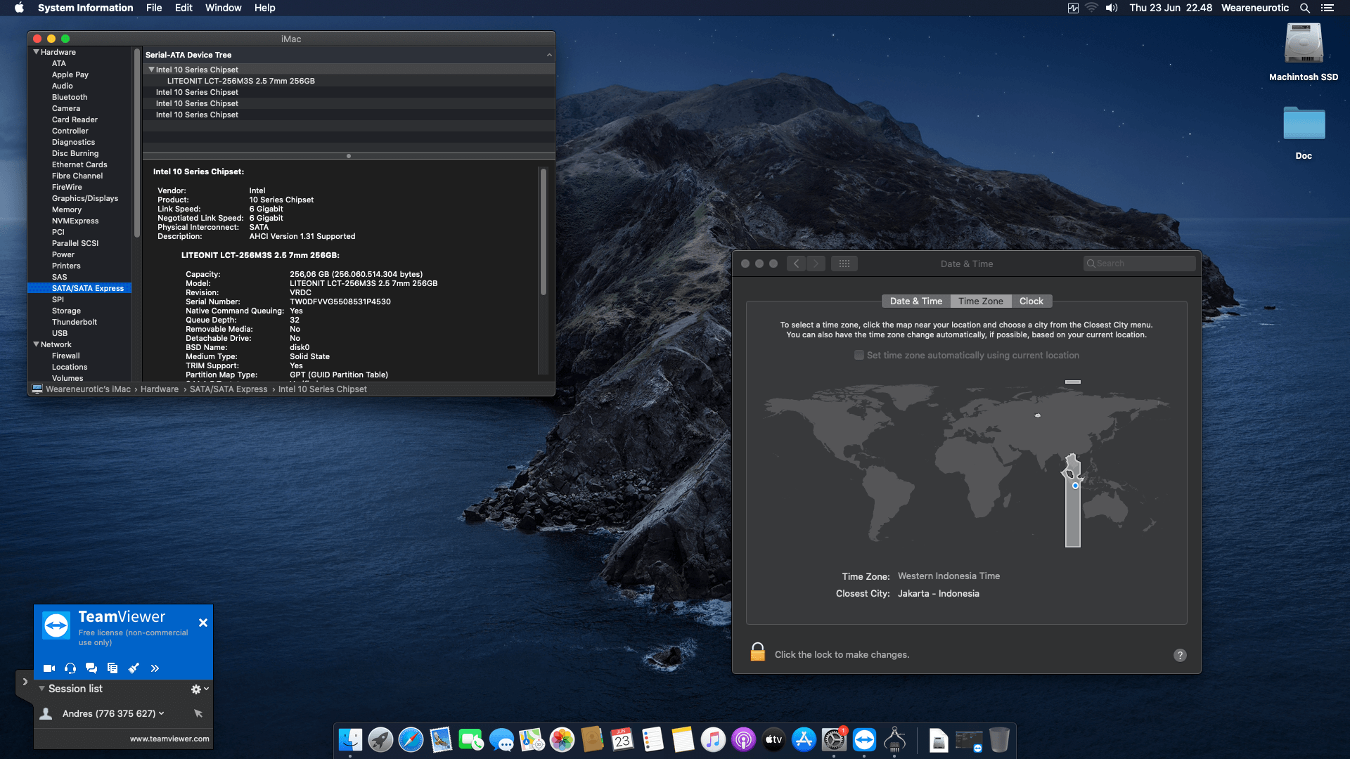This screenshot has width=1350, height=759.
Task: Open Finder from the Dock
Action: (350, 740)
